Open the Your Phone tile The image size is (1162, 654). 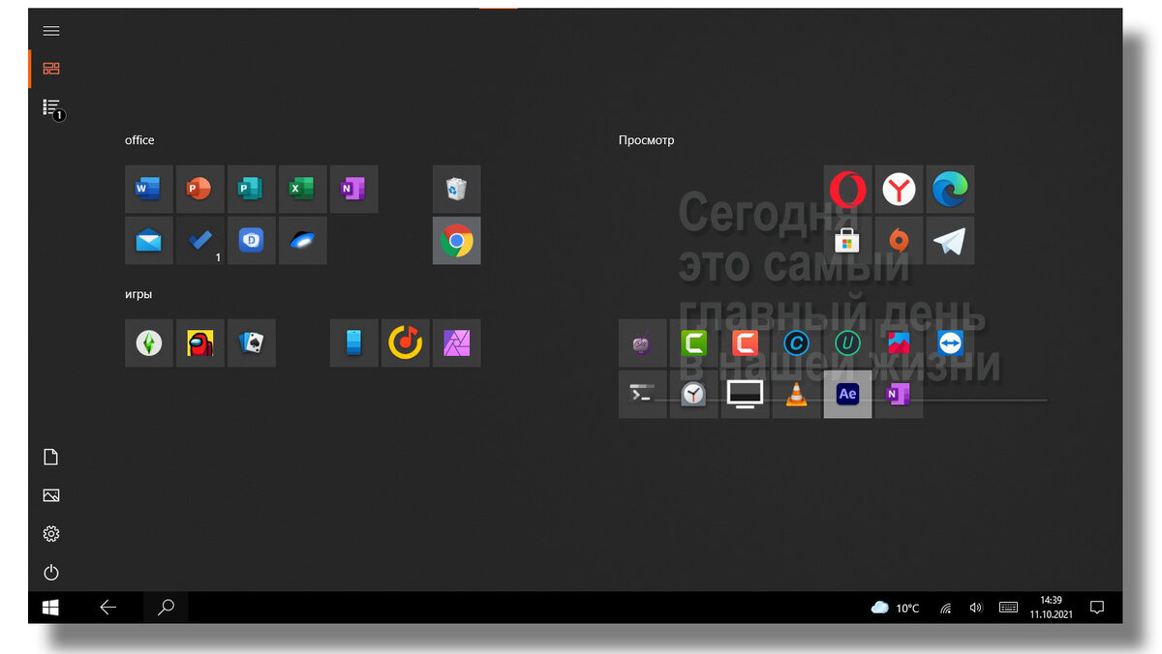click(354, 342)
